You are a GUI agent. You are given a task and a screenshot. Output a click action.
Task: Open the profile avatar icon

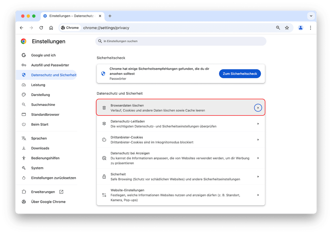point(301,28)
